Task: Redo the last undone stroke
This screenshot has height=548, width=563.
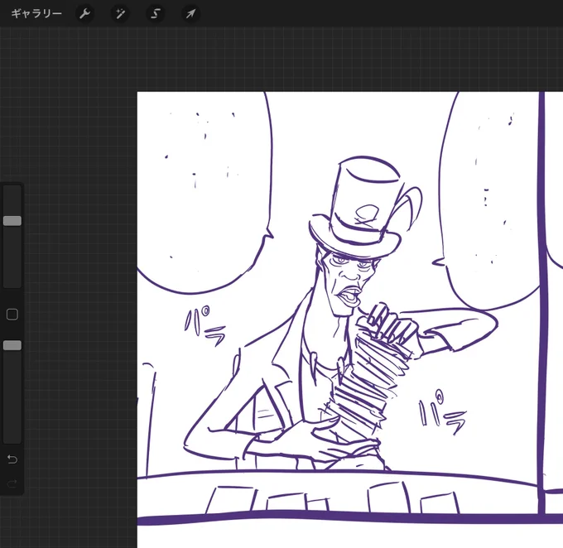Action: 12,483
